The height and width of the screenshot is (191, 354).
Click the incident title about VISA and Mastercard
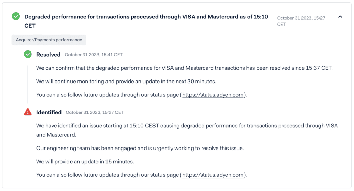coord(146,21)
